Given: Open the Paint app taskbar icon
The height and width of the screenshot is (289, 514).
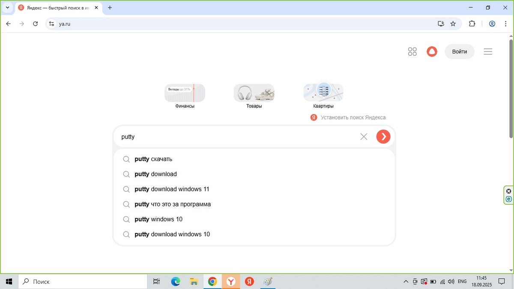Looking at the screenshot, I should click(268, 281).
